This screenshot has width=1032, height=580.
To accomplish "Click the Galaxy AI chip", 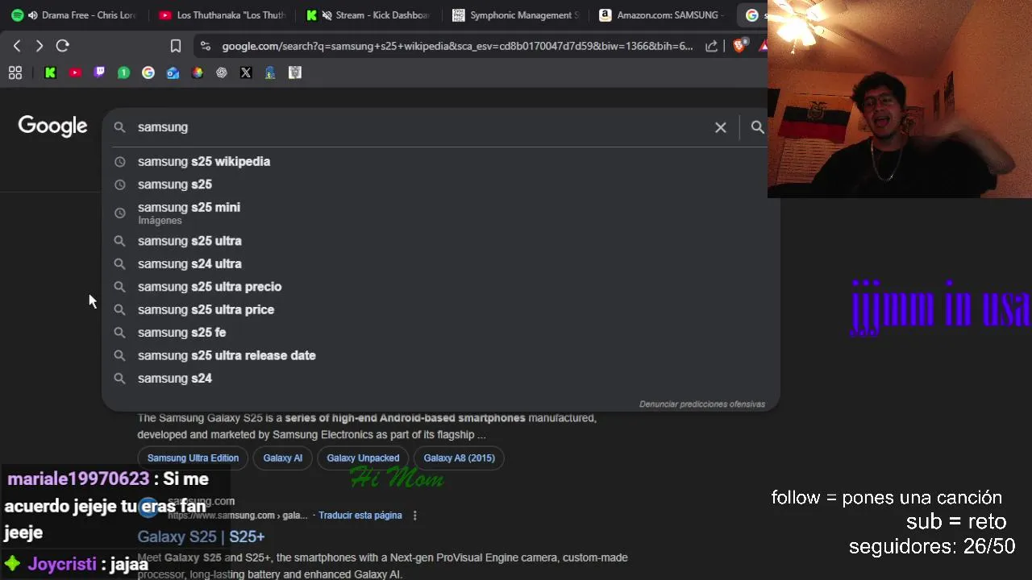I will pyautogui.click(x=282, y=458).
